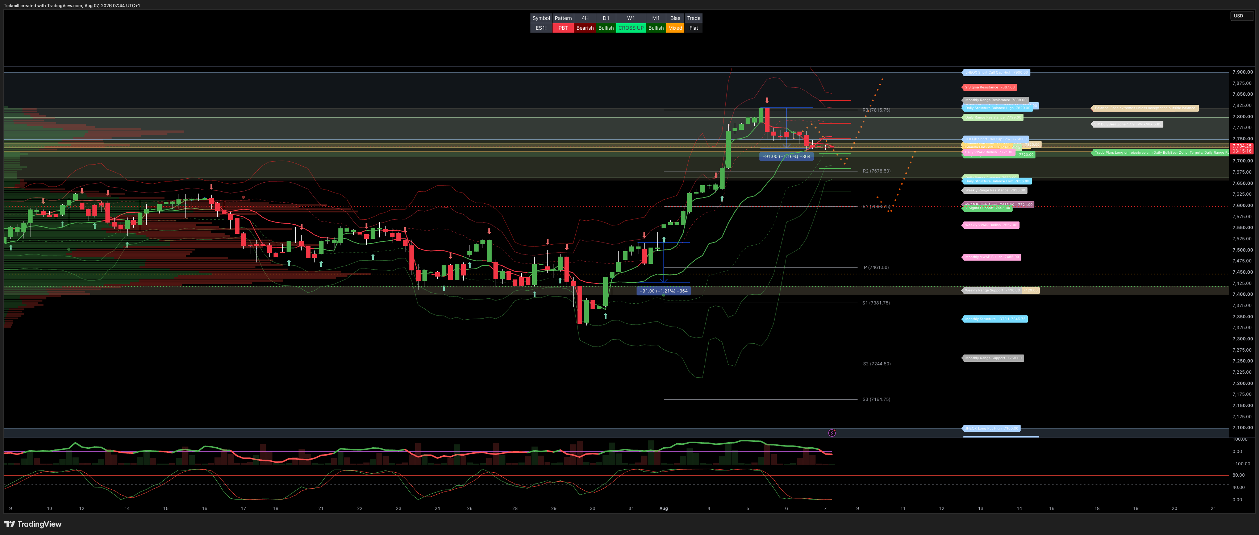The height and width of the screenshot is (535, 1259).
Task: Click the S1 (7381.75) pivot label
Action: tap(876, 303)
